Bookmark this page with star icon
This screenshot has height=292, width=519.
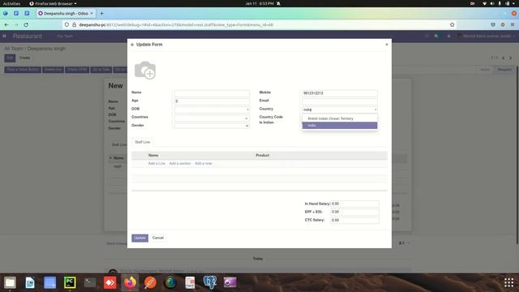pos(453,25)
